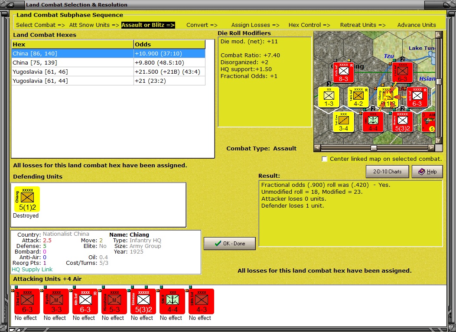Screen dimensions: 456x332
Task: Click the Umezu 5(3)2 HQ counter on map
Action: (x=403, y=122)
